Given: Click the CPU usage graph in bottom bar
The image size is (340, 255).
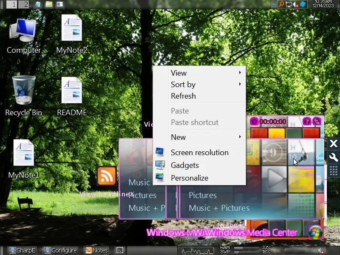Looking at the screenshot, I should tap(198, 251).
